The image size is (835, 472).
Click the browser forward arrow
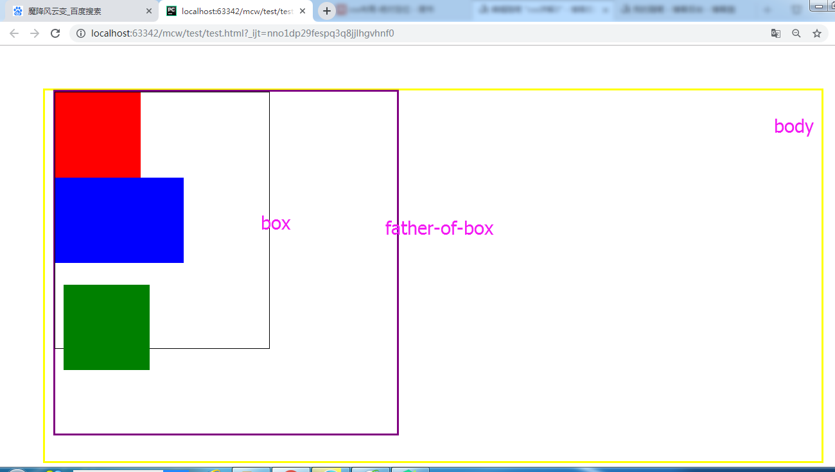click(35, 33)
